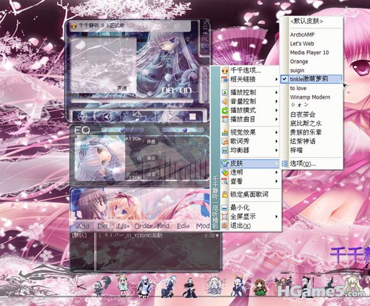Choose the 底比斯之水 skin
370x306 pixels.
306,123
